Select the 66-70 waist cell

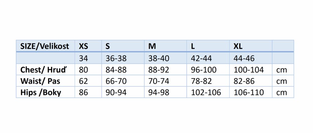(116, 81)
